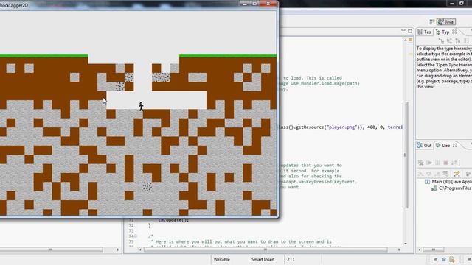Screen dimensions: 472x265
Task: Show the subtype hierarchy icon
Action: point(458,41)
